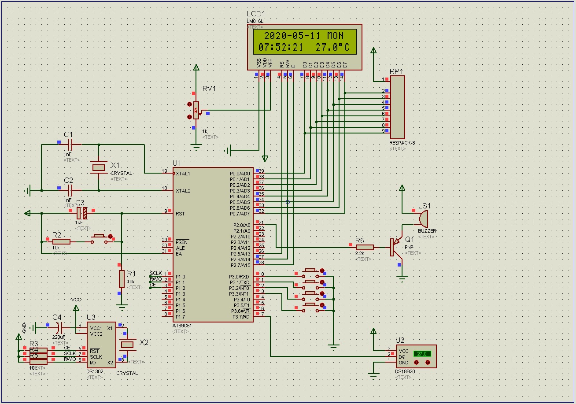Image resolution: width=576 pixels, height=404 pixels.
Task: Toggle latch dot on reset switch near R2
Action: [110, 236]
